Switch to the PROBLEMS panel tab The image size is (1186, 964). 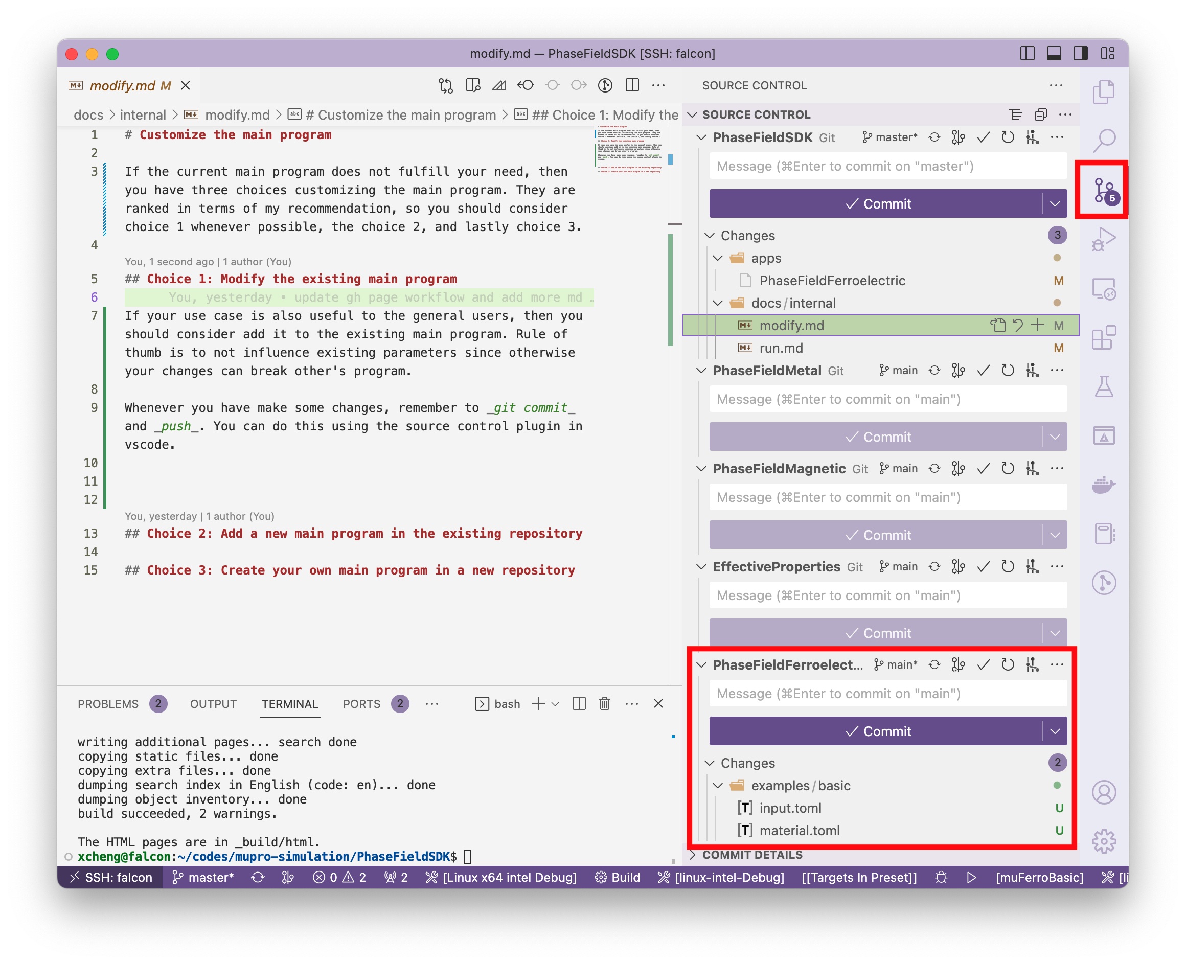tap(108, 703)
